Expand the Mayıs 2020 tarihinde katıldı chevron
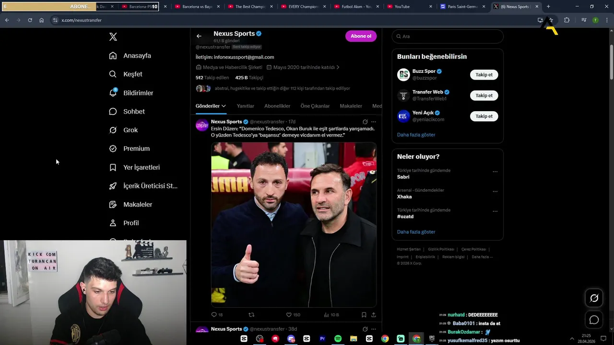614x345 pixels. point(338,68)
